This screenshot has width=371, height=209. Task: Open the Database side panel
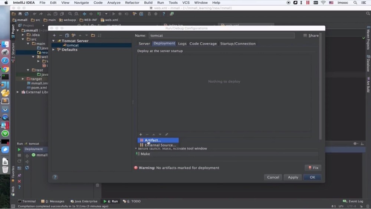[368, 63]
